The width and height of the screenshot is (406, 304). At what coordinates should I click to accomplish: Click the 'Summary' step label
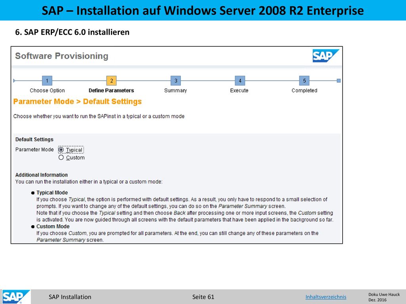(176, 91)
